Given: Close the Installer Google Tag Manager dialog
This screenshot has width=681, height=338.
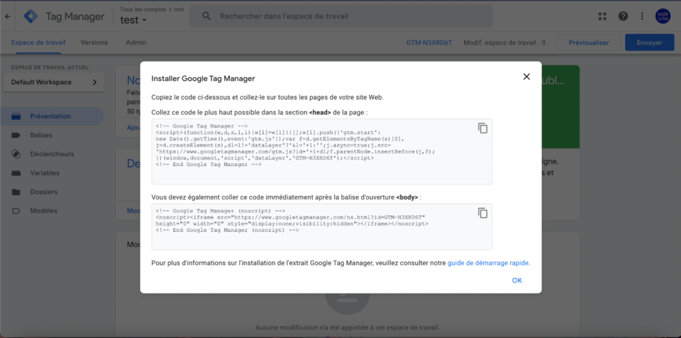Looking at the screenshot, I should [x=527, y=77].
